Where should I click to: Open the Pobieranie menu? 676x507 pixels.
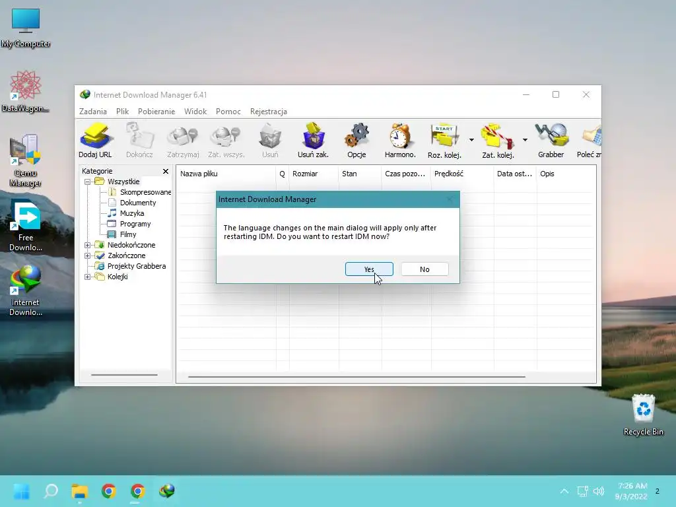tap(156, 111)
